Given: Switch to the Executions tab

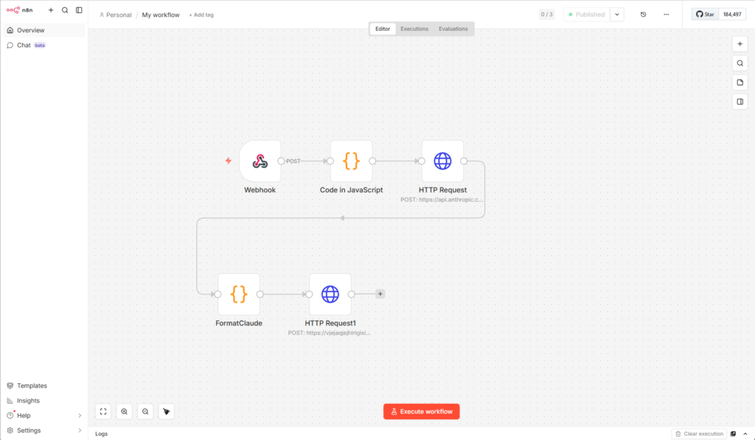Looking at the screenshot, I should pyautogui.click(x=414, y=29).
